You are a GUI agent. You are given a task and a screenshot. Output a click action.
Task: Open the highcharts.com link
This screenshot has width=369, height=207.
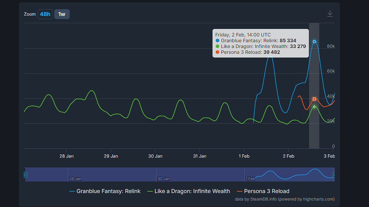(x=318, y=199)
